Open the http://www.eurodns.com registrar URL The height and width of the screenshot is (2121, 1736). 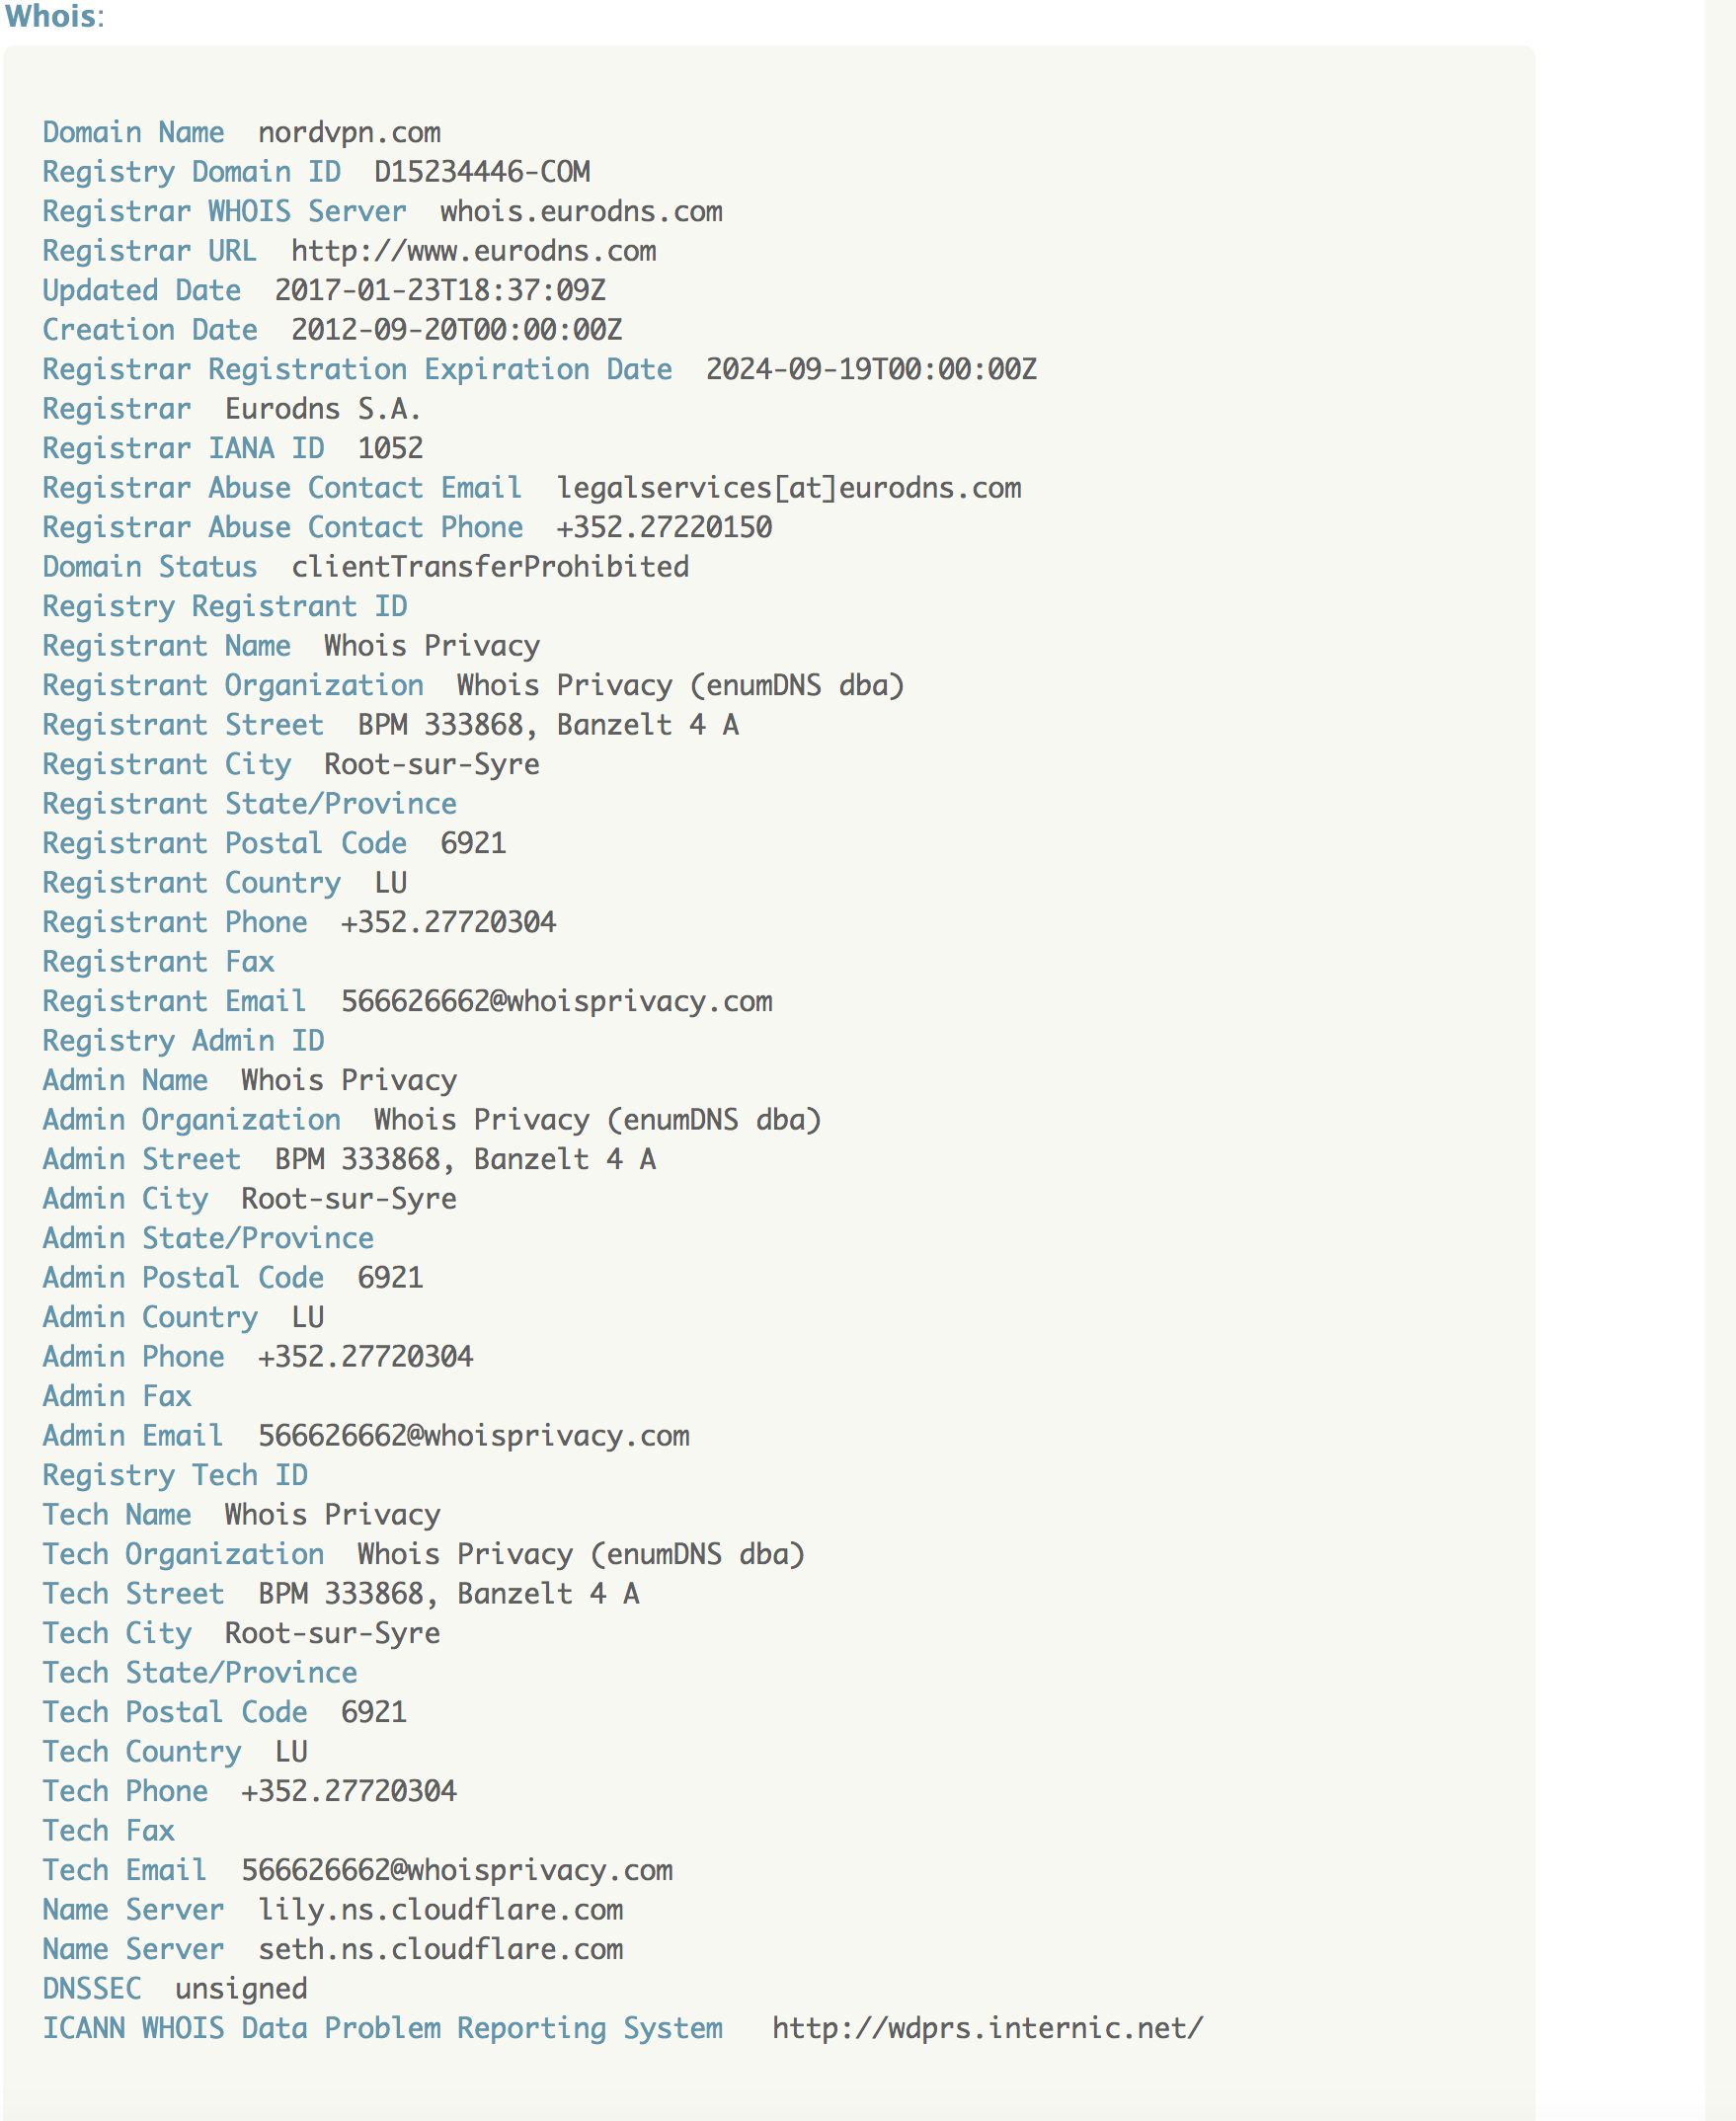pyautogui.click(x=473, y=251)
